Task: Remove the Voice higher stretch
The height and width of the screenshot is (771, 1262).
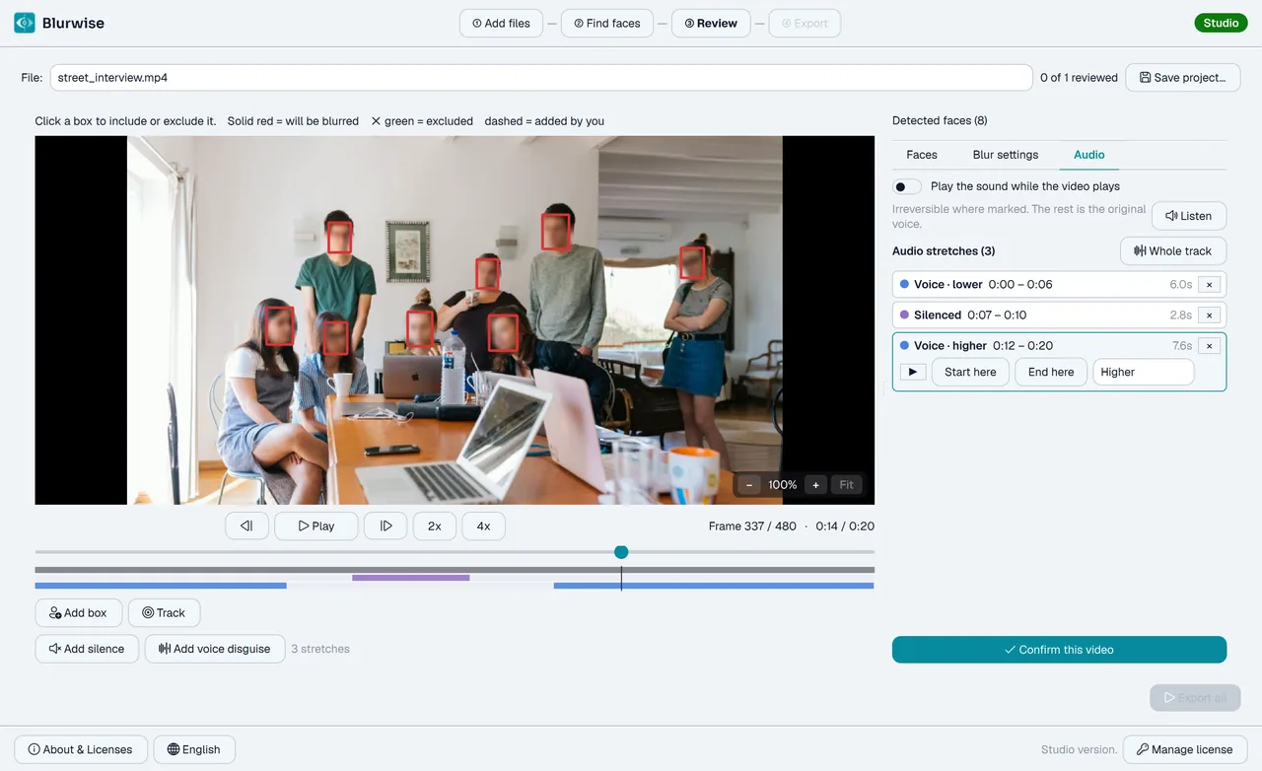Action: pos(1209,346)
